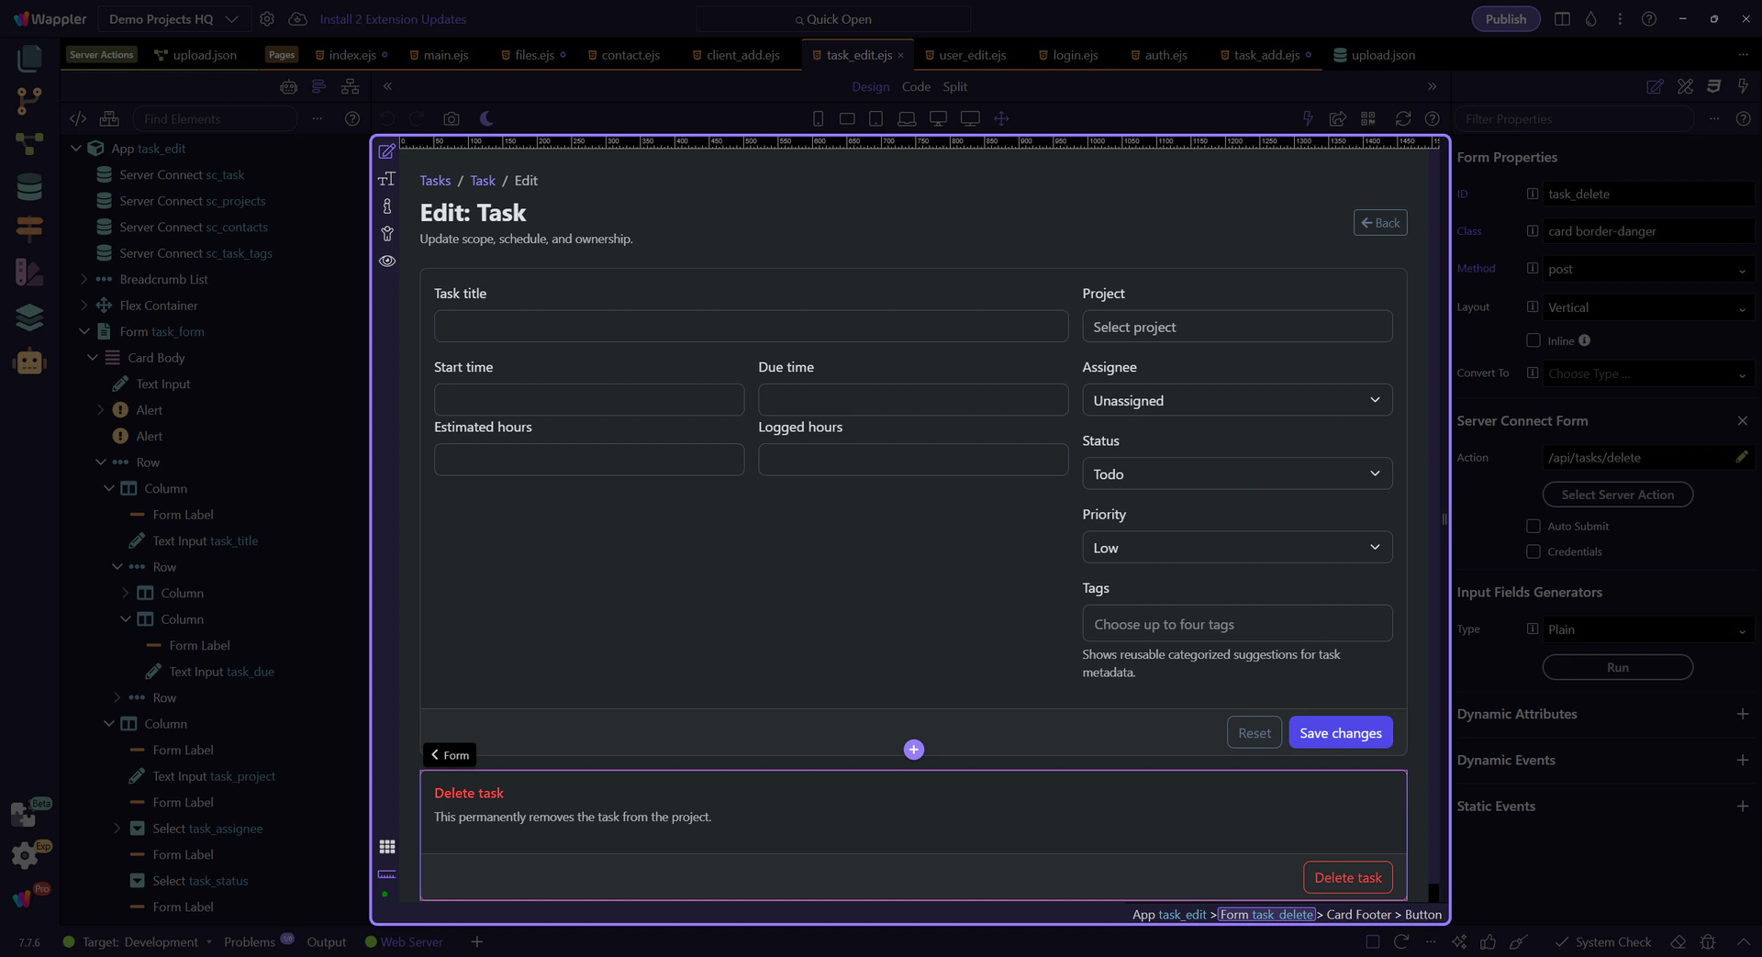Open the database manager in left sidebar
Viewport: 1762px width, 957px height.
coord(29,186)
